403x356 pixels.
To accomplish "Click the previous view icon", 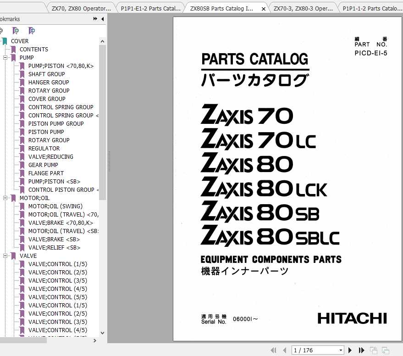I will point(373,349).
